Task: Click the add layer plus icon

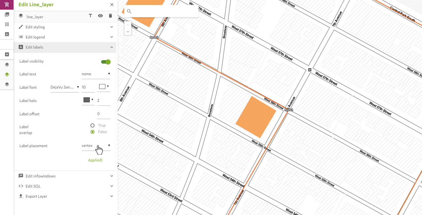Action: (7, 54)
